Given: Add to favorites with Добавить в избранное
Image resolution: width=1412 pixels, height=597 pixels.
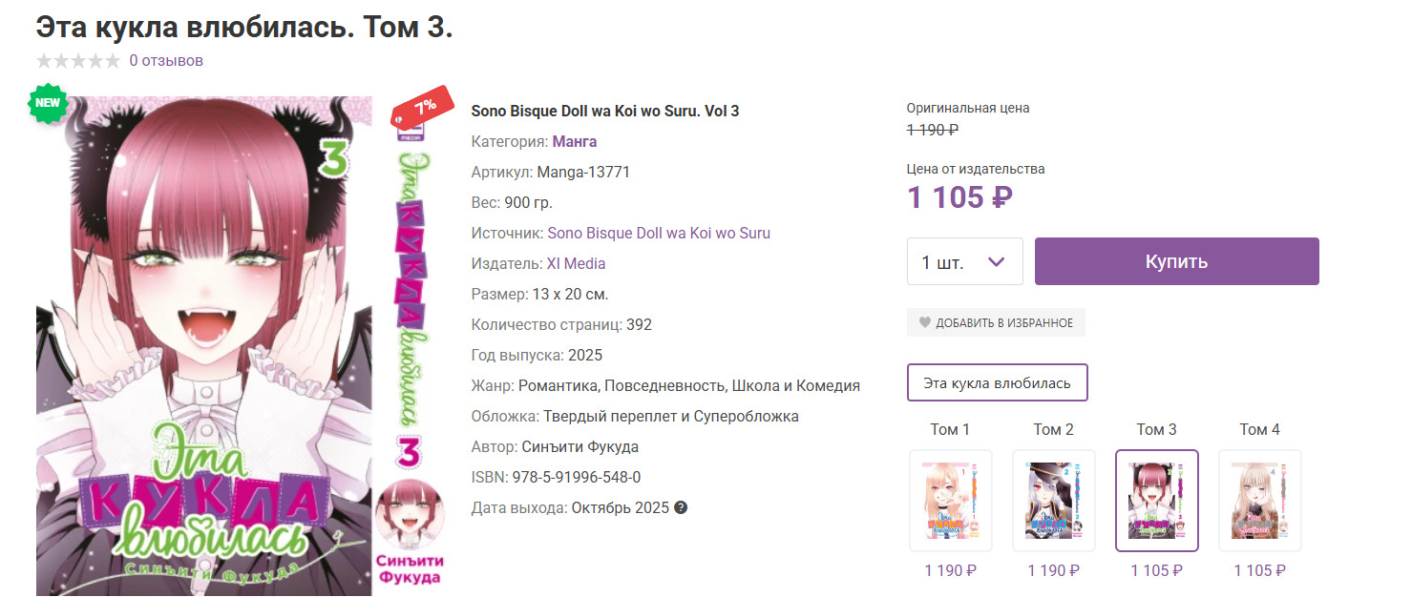Looking at the screenshot, I should [x=1003, y=322].
